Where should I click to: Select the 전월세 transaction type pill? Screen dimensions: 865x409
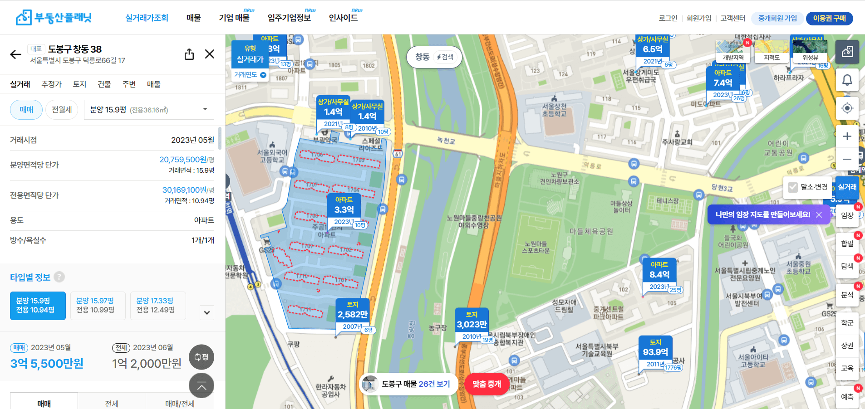[62, 110]
